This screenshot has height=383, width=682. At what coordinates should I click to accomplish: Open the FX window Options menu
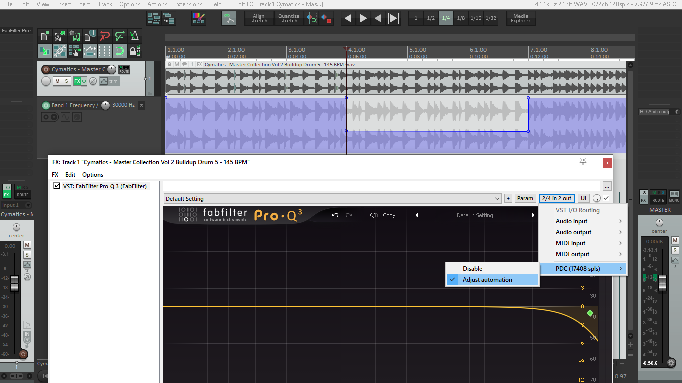point(93,175)
